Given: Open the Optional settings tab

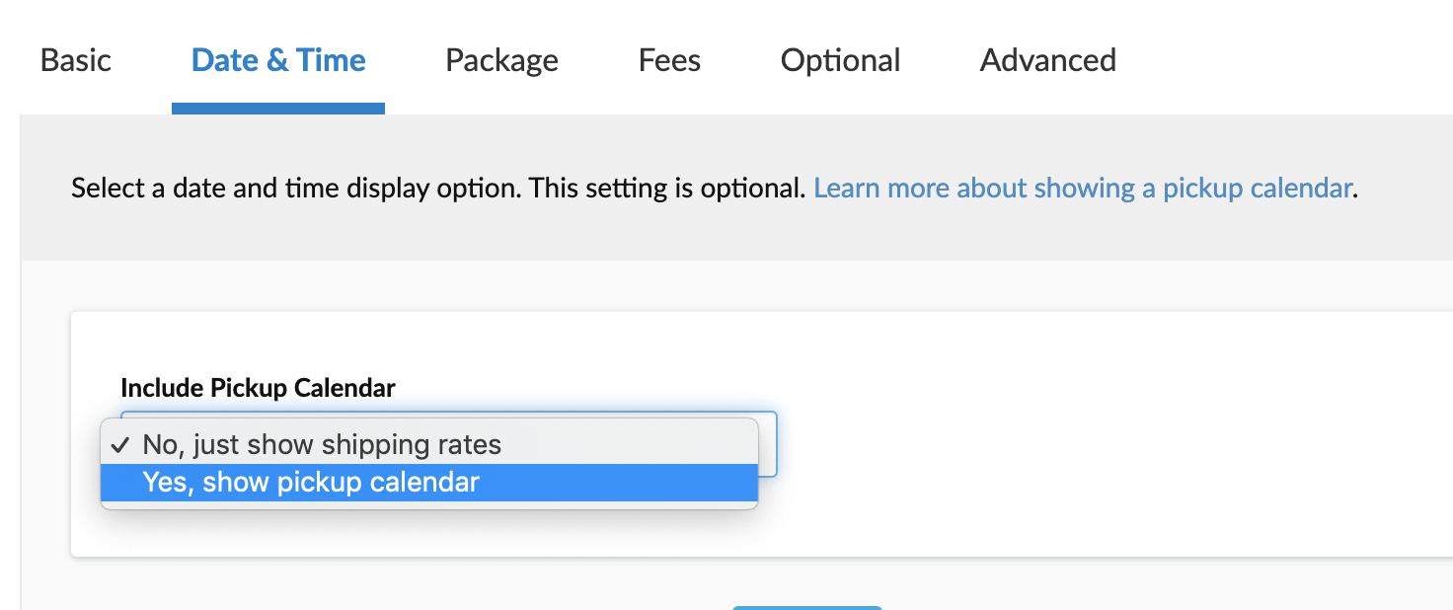Looking at the screenshot, I should (x=840, y=60).
